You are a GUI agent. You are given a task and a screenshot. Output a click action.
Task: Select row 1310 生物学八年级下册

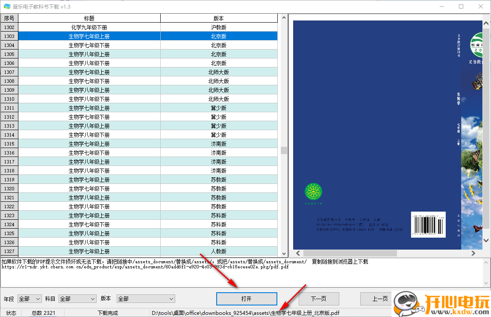point(139,99)
